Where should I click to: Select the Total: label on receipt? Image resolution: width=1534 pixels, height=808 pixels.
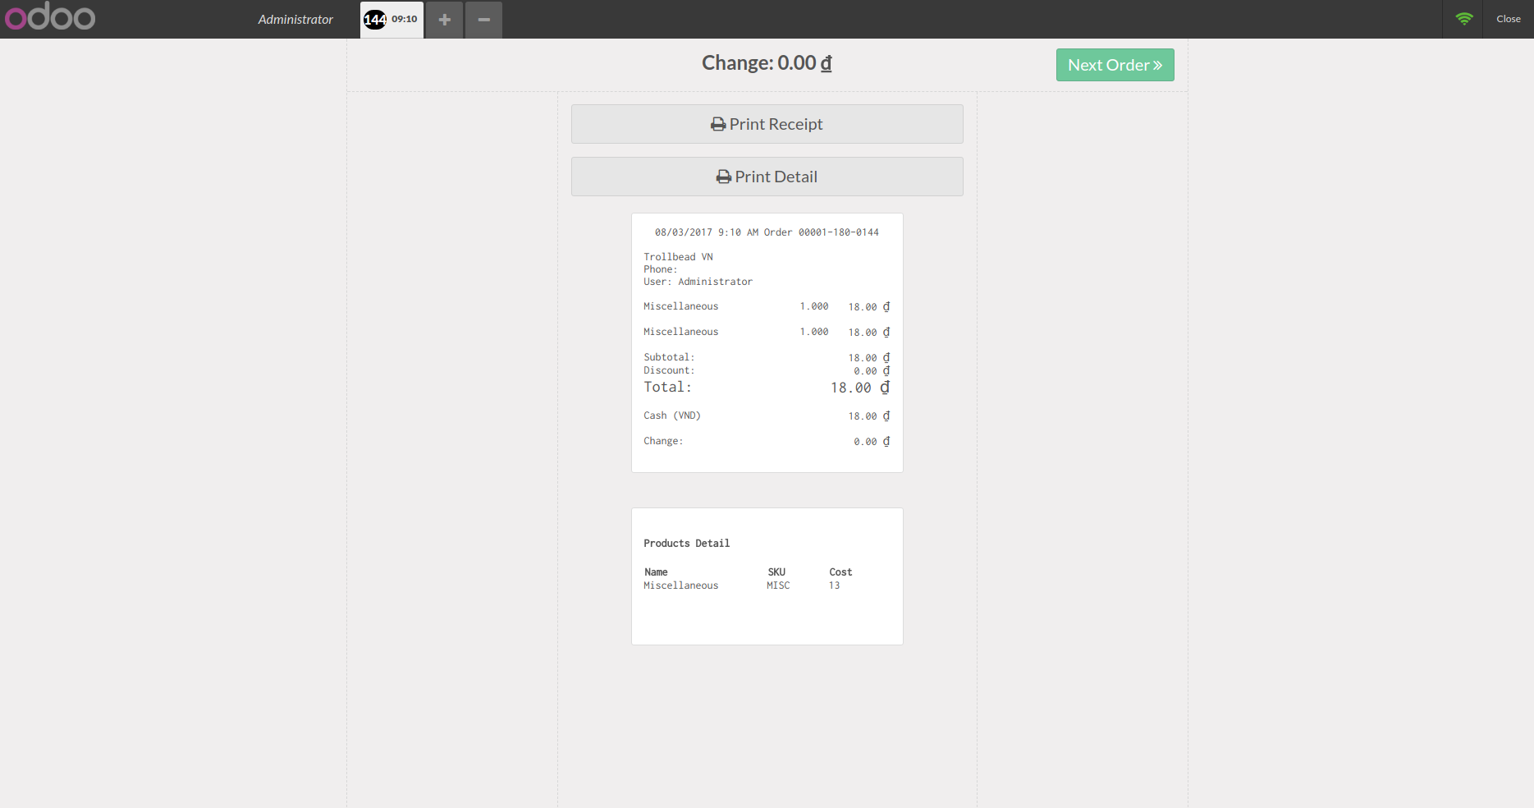coord(667,387)
